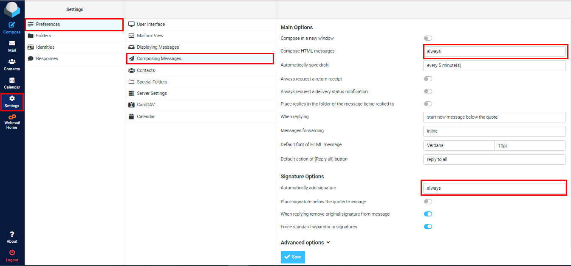Image resolution: width=571 pixels, height=266 pixels.
Task: Toggle Place signature below the quoted message
Action: coord(428,202)
